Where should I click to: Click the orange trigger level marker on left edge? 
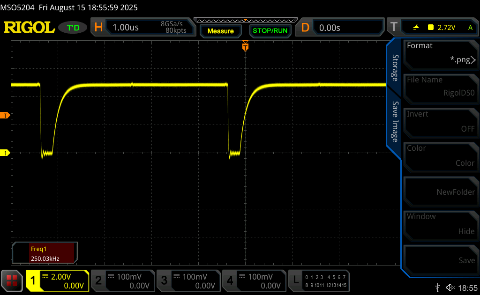pos(6,115)
